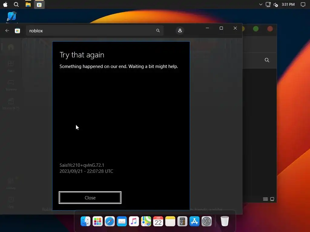Click the timestamp 2023/09/21 - 22:07:28 UTC

coord(86,171)
